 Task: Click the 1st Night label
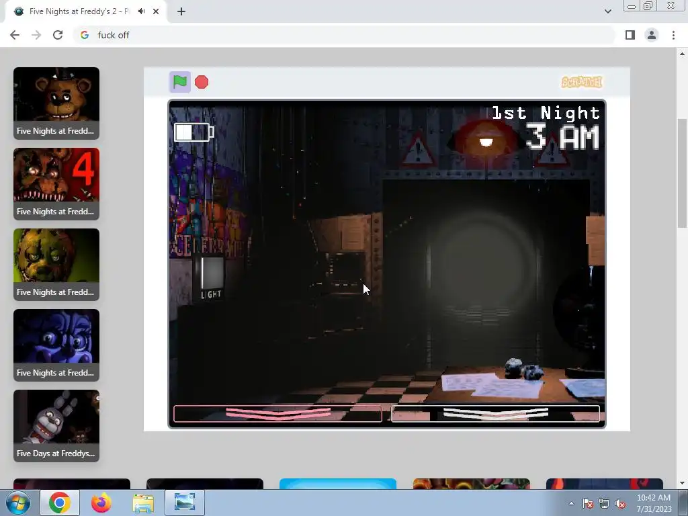[546, 113]
